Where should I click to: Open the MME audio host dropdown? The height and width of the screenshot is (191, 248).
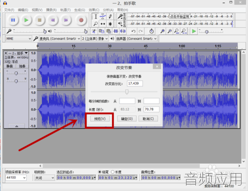click(18, 39)
